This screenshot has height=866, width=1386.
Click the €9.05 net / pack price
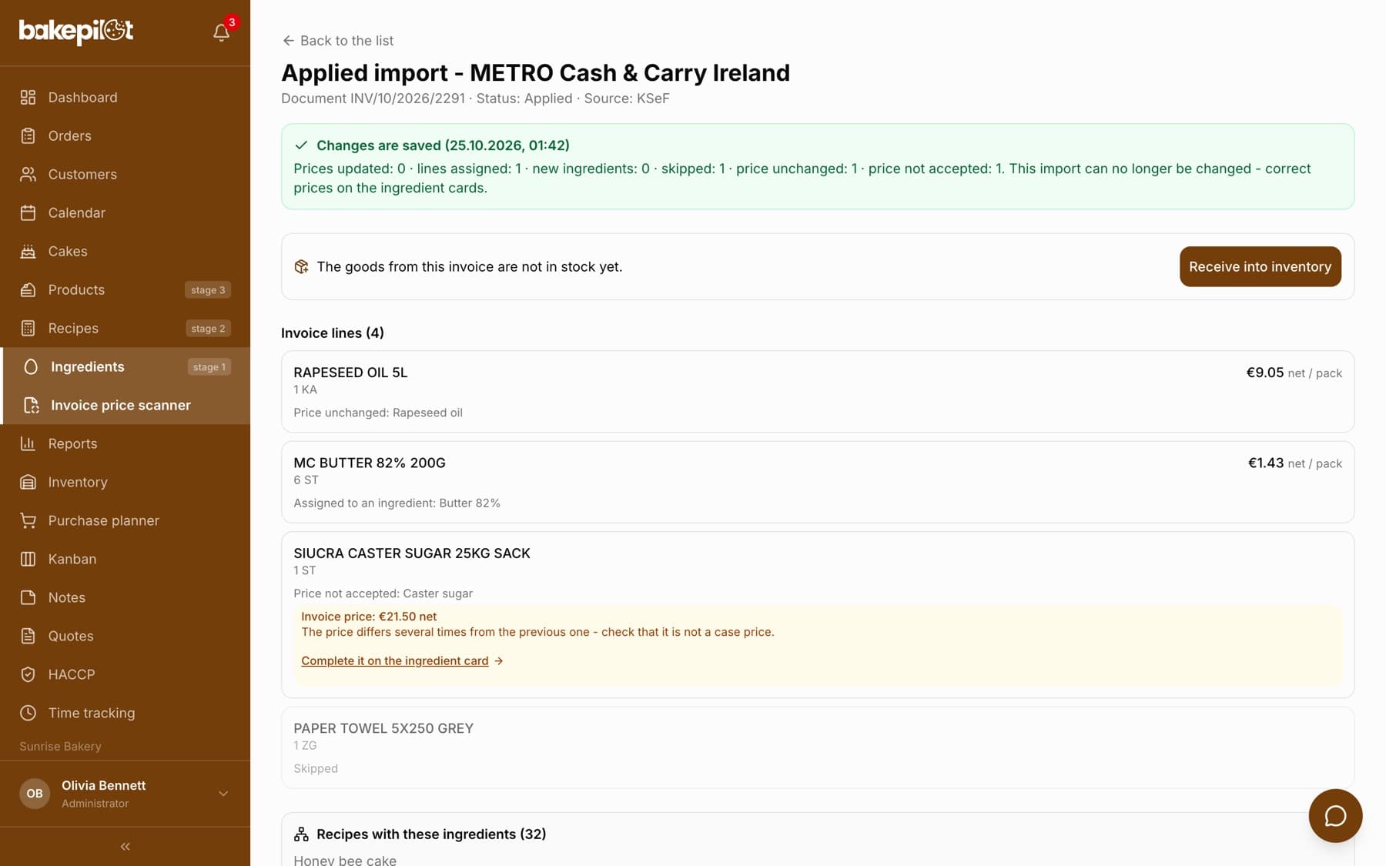(x=1294, y=373)
